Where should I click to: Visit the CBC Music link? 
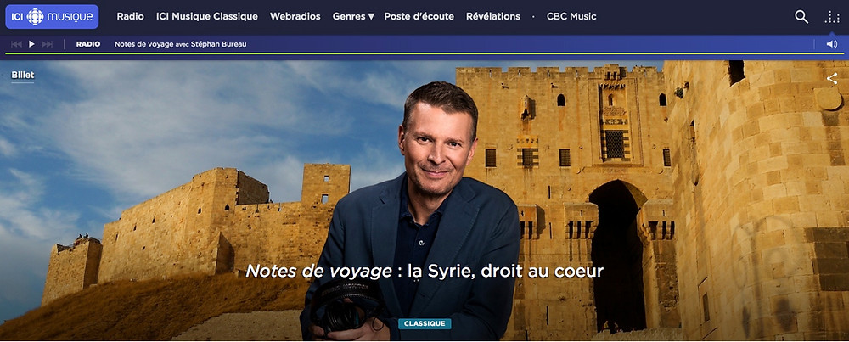coord(571,16)
